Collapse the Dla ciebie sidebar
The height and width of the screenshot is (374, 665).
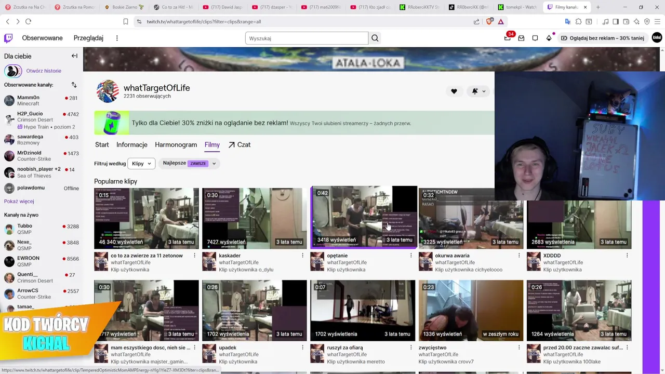[74, 56]
